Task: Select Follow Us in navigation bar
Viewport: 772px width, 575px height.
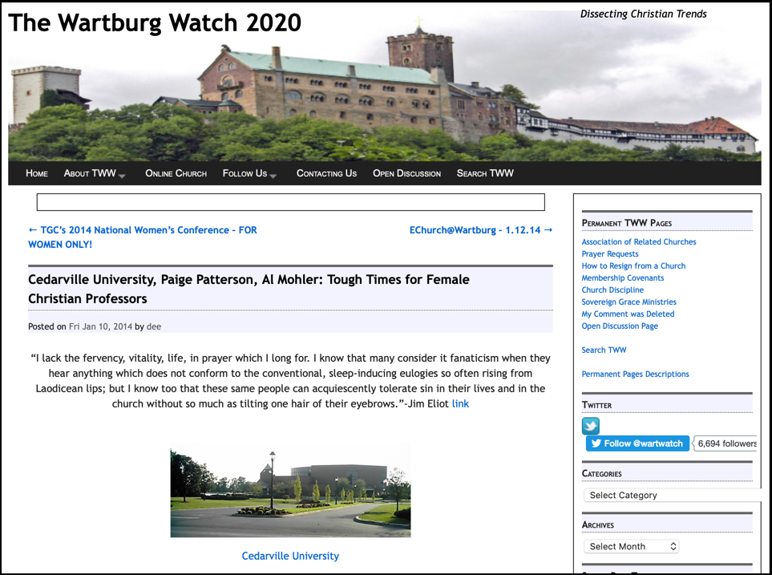Action: [x=245, y=173]
